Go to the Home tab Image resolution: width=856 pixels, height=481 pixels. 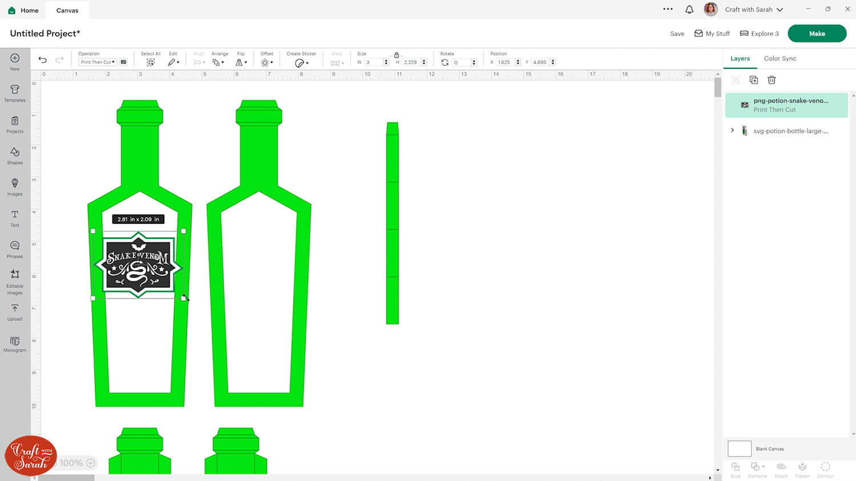[x=23, y=10]
